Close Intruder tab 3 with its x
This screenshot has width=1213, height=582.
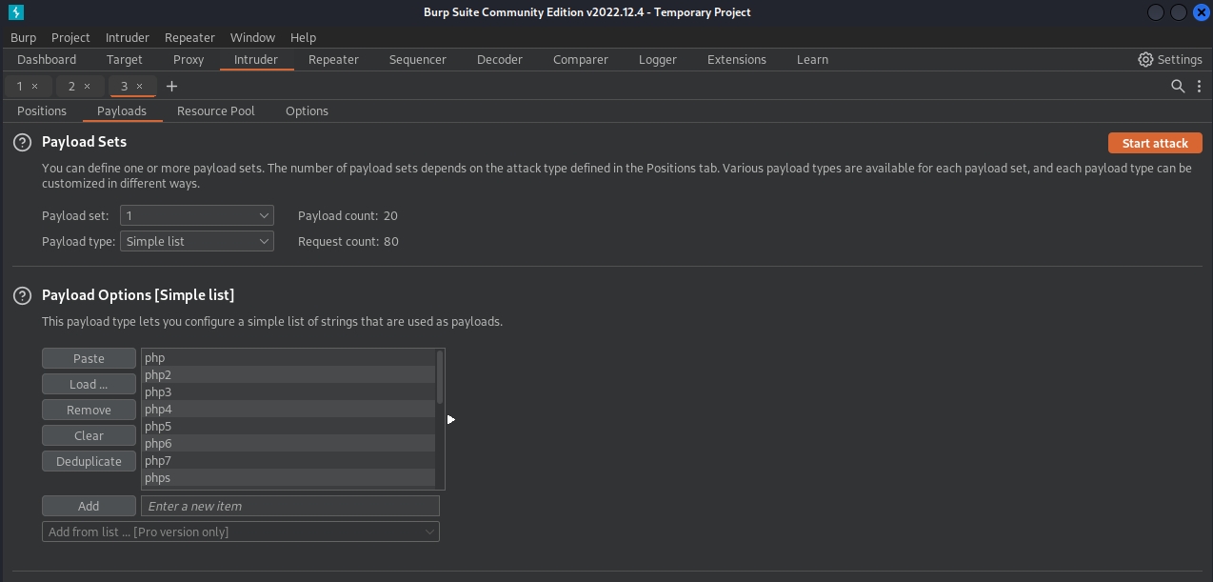pos(140,86)
